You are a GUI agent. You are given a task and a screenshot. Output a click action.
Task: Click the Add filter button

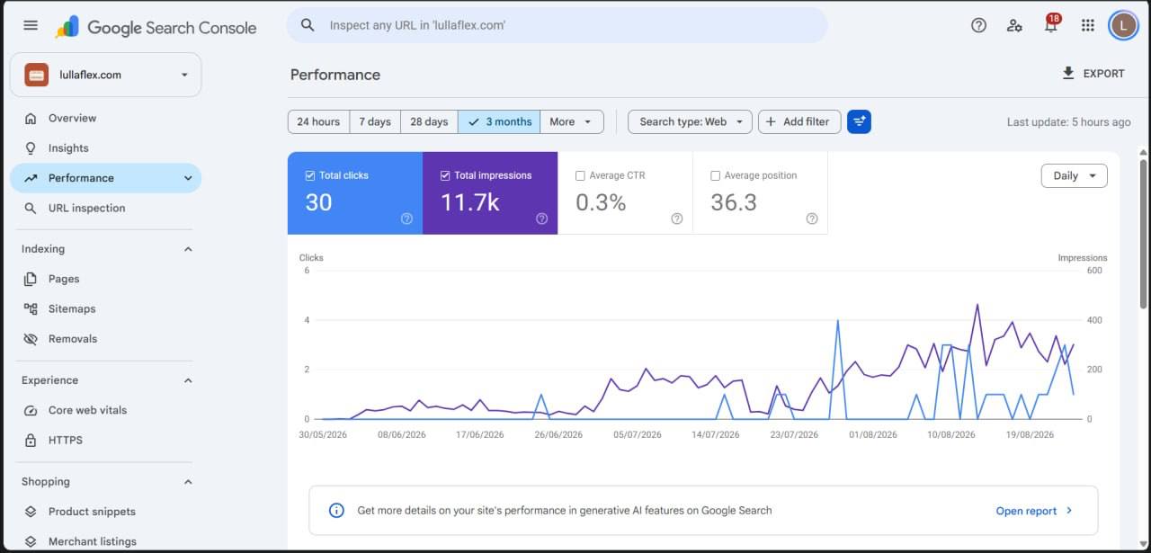click(799, 121)
